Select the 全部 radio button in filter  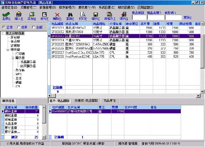(33, 27)
